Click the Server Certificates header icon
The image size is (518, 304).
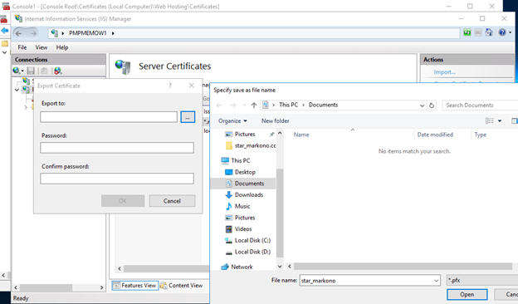pyautogui.click(x=123, y=66)
